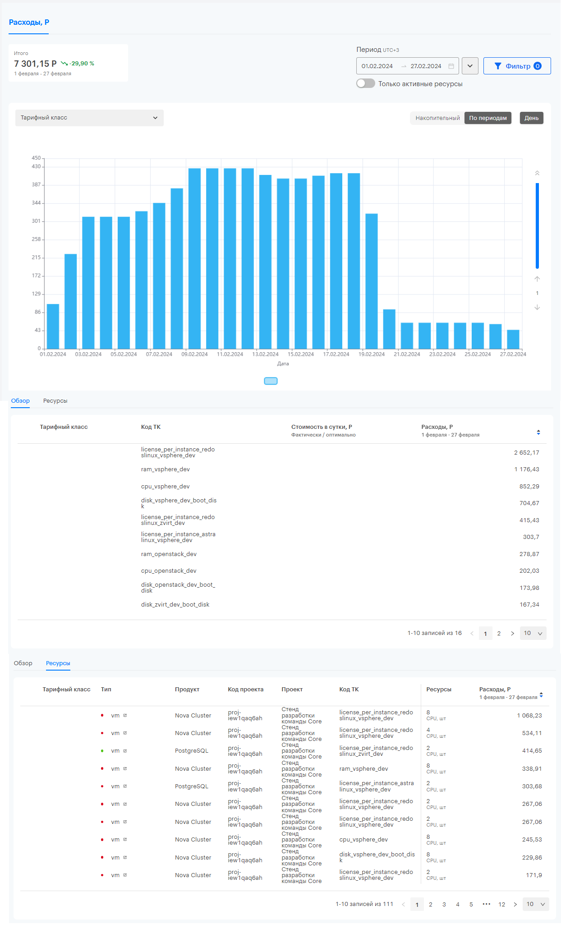Screen dimensions: 561x938
Task: Click the legend scroll-to-top double chevron icon
Action: point(537,173)
